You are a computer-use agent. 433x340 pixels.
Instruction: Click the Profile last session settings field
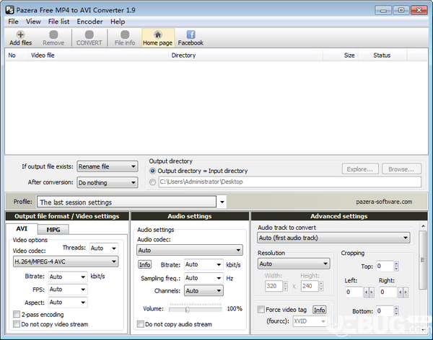126,202
